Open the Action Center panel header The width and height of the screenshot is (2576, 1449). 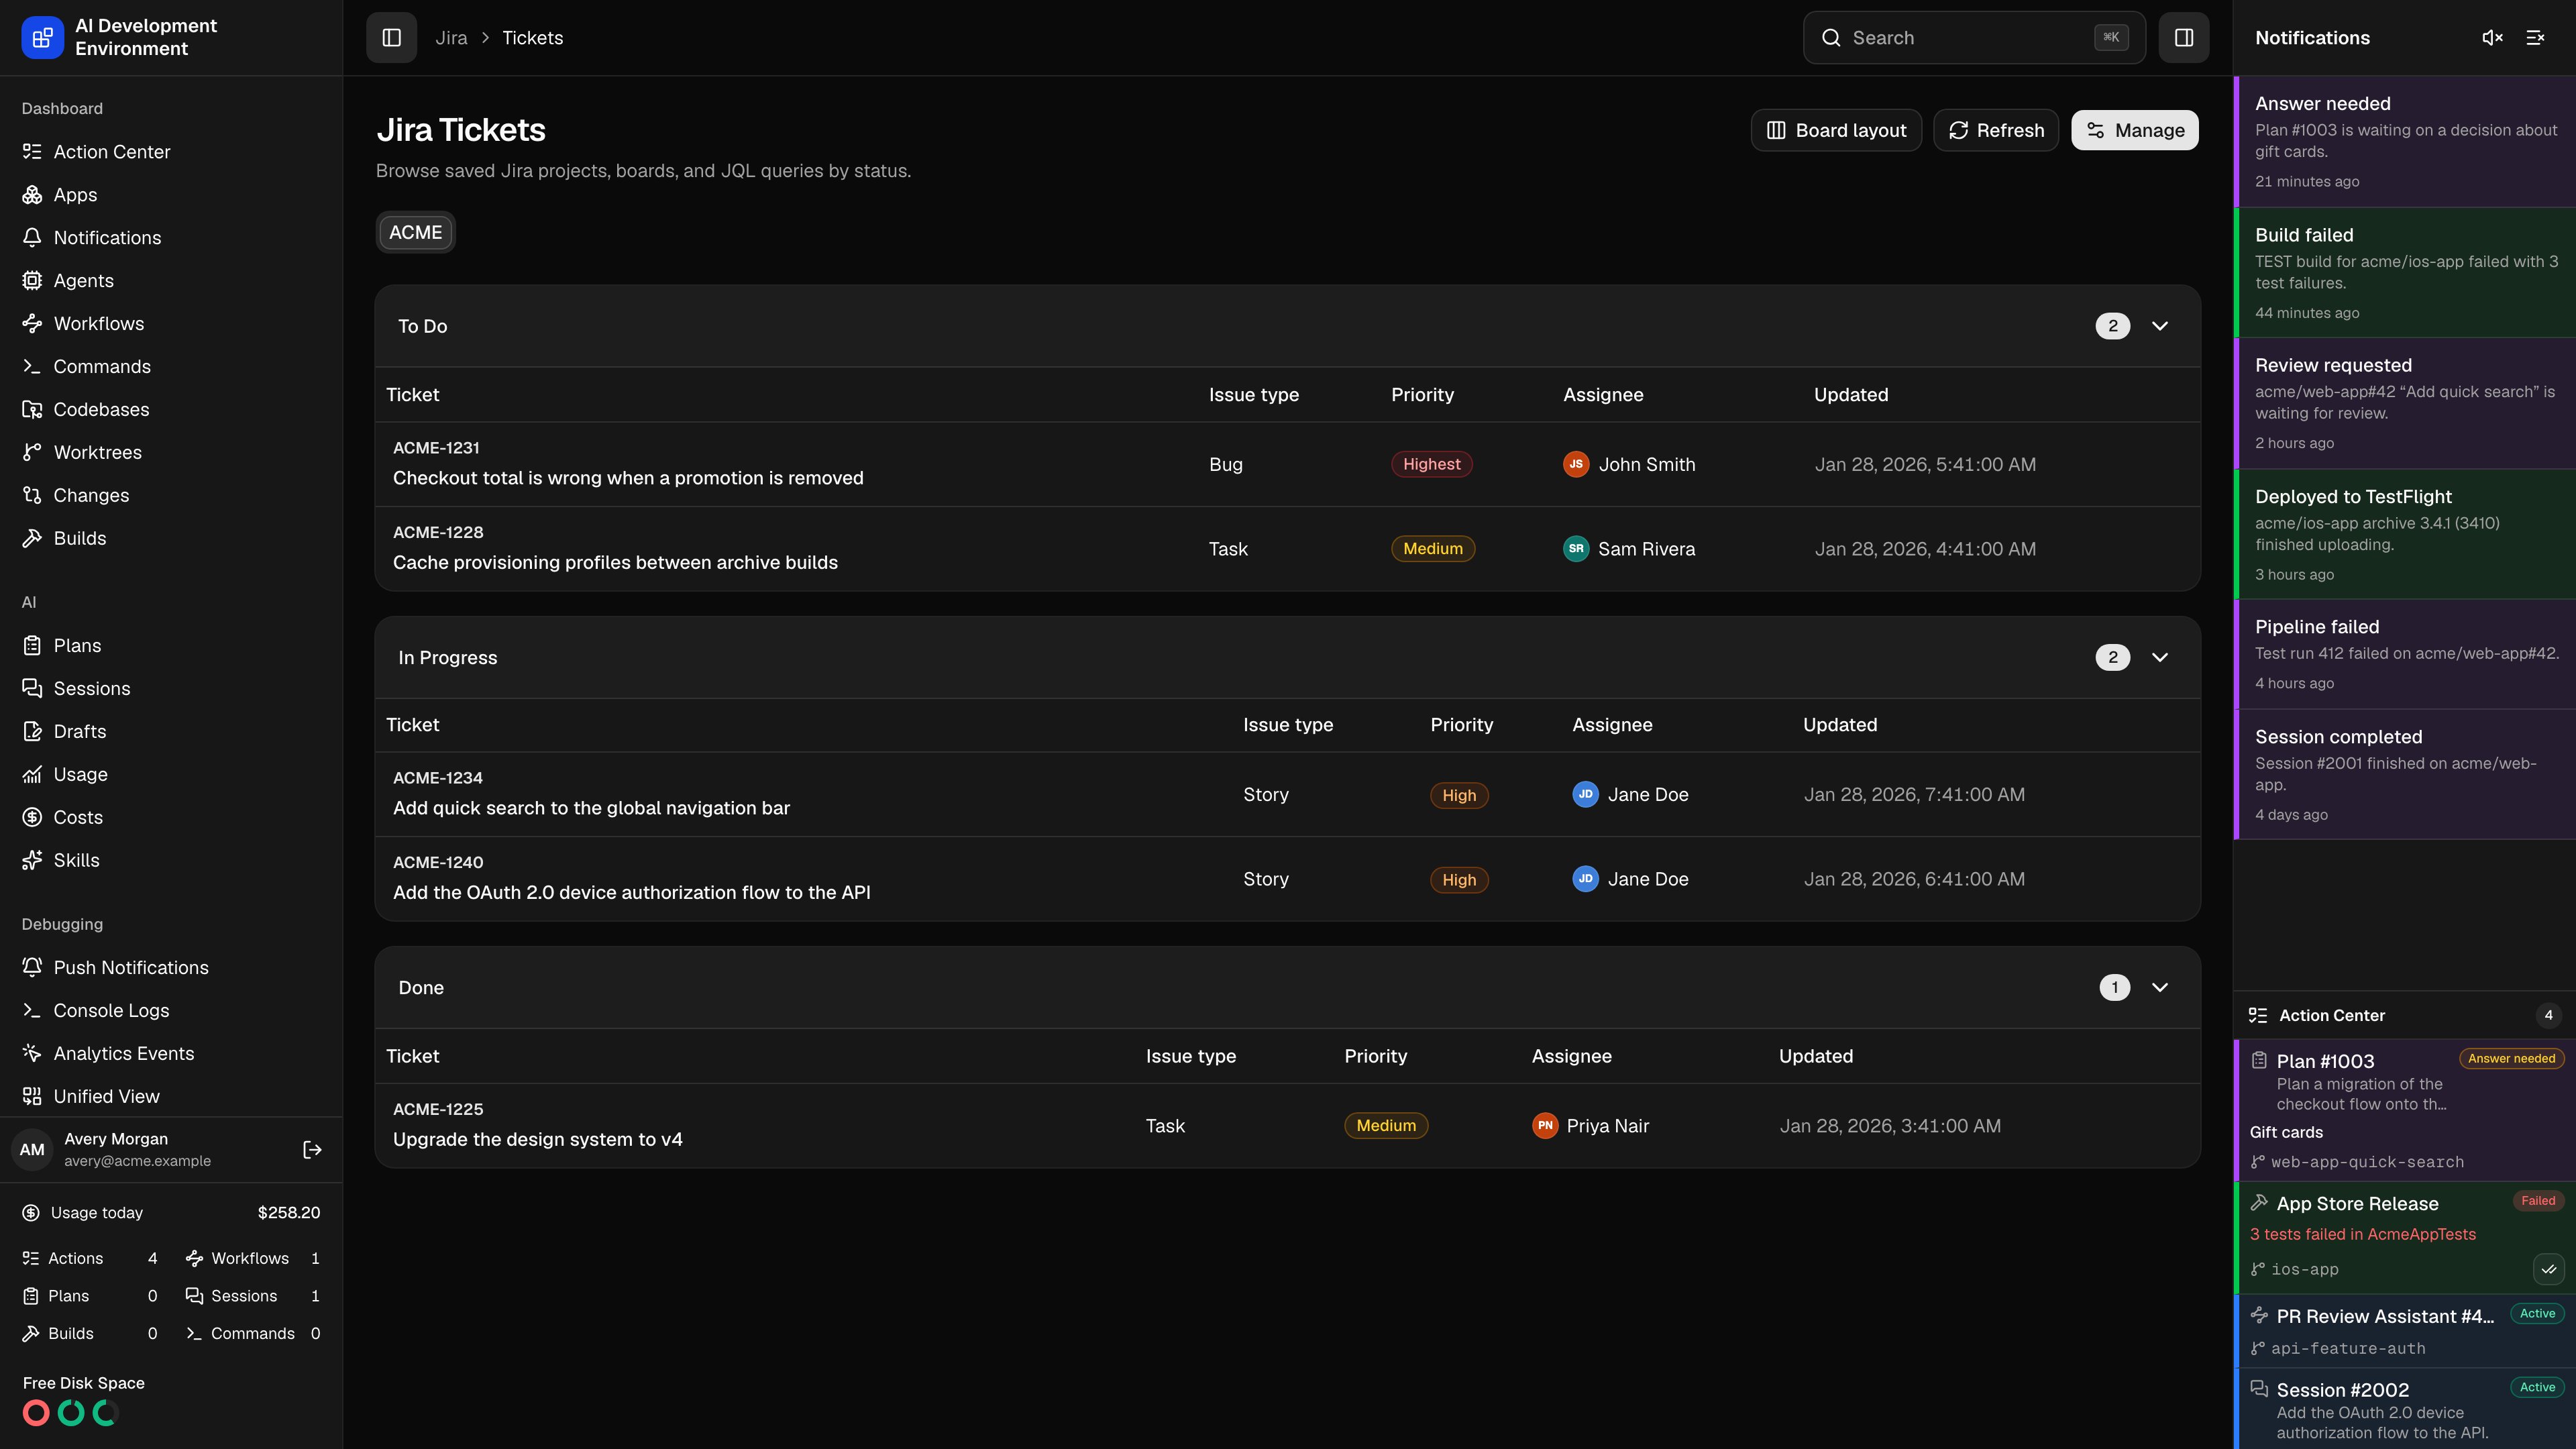[2405, 1015]
